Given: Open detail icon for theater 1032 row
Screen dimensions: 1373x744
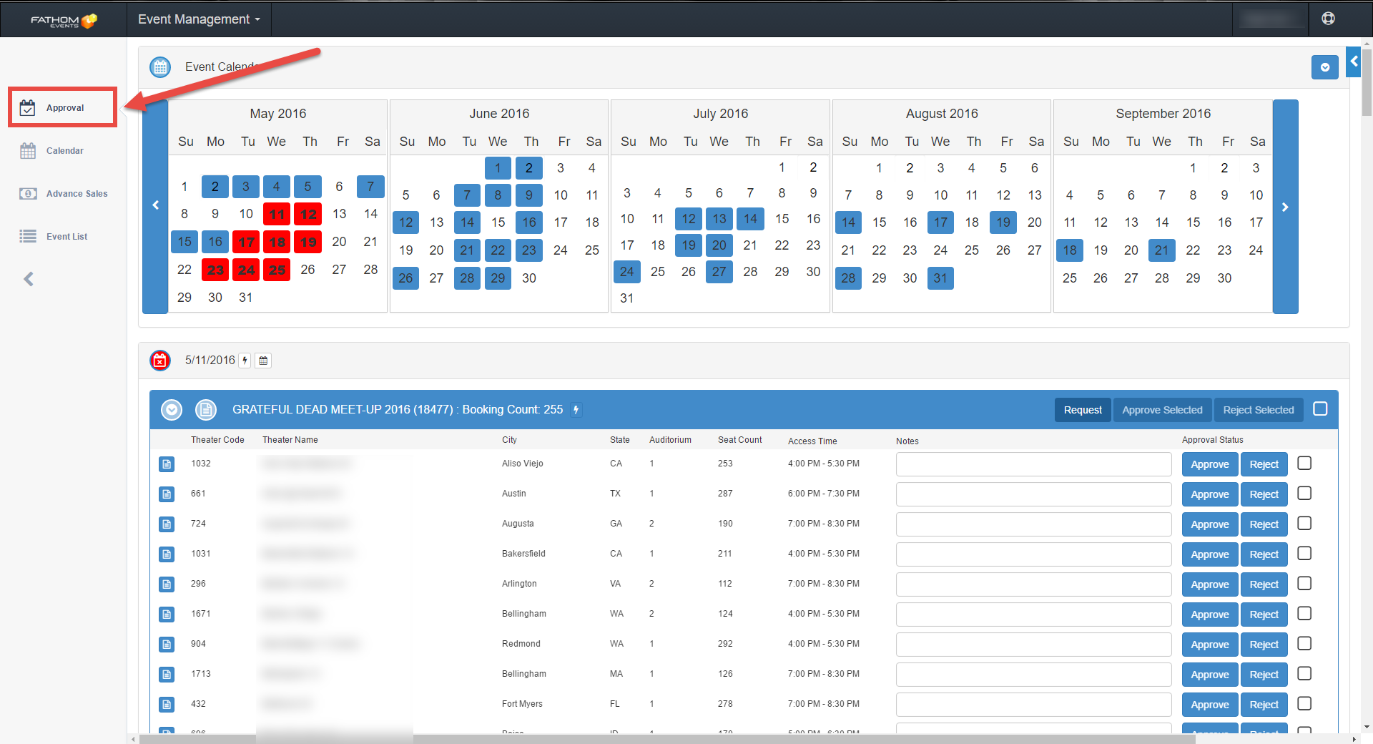Looking at the screenshot, I should (167, 464).
